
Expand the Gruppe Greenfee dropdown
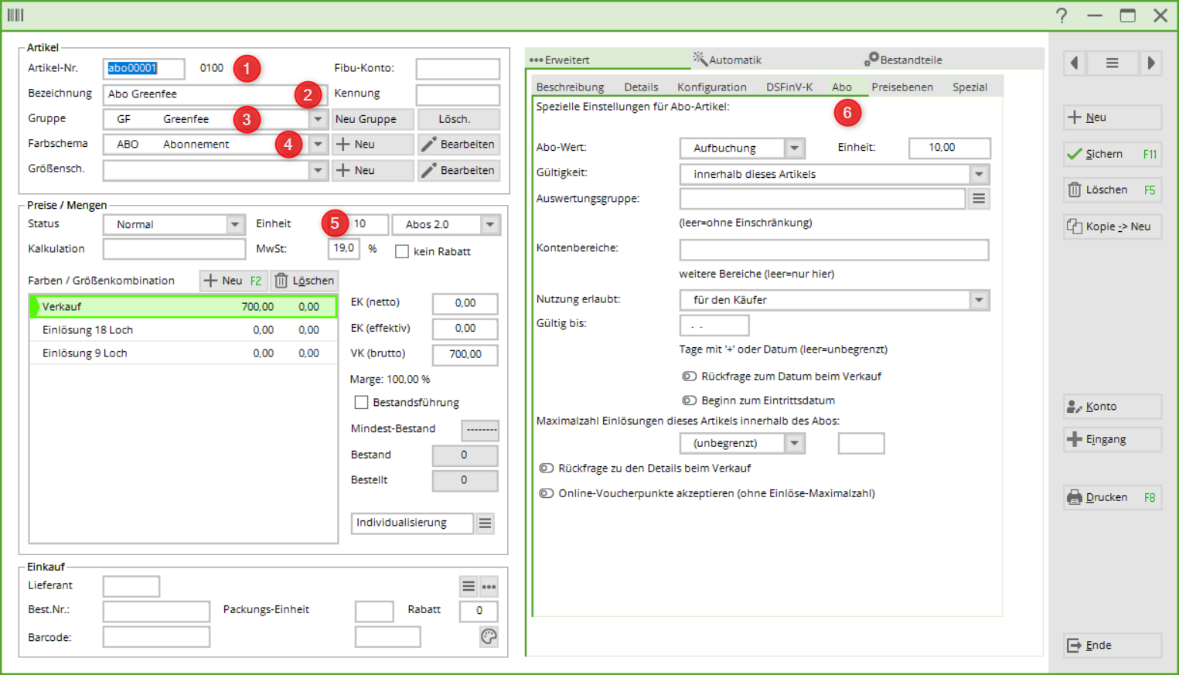(318, 119)
